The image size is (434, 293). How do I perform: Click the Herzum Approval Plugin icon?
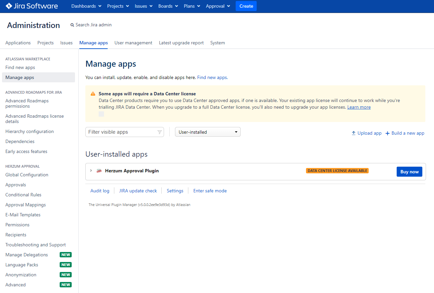99,171
